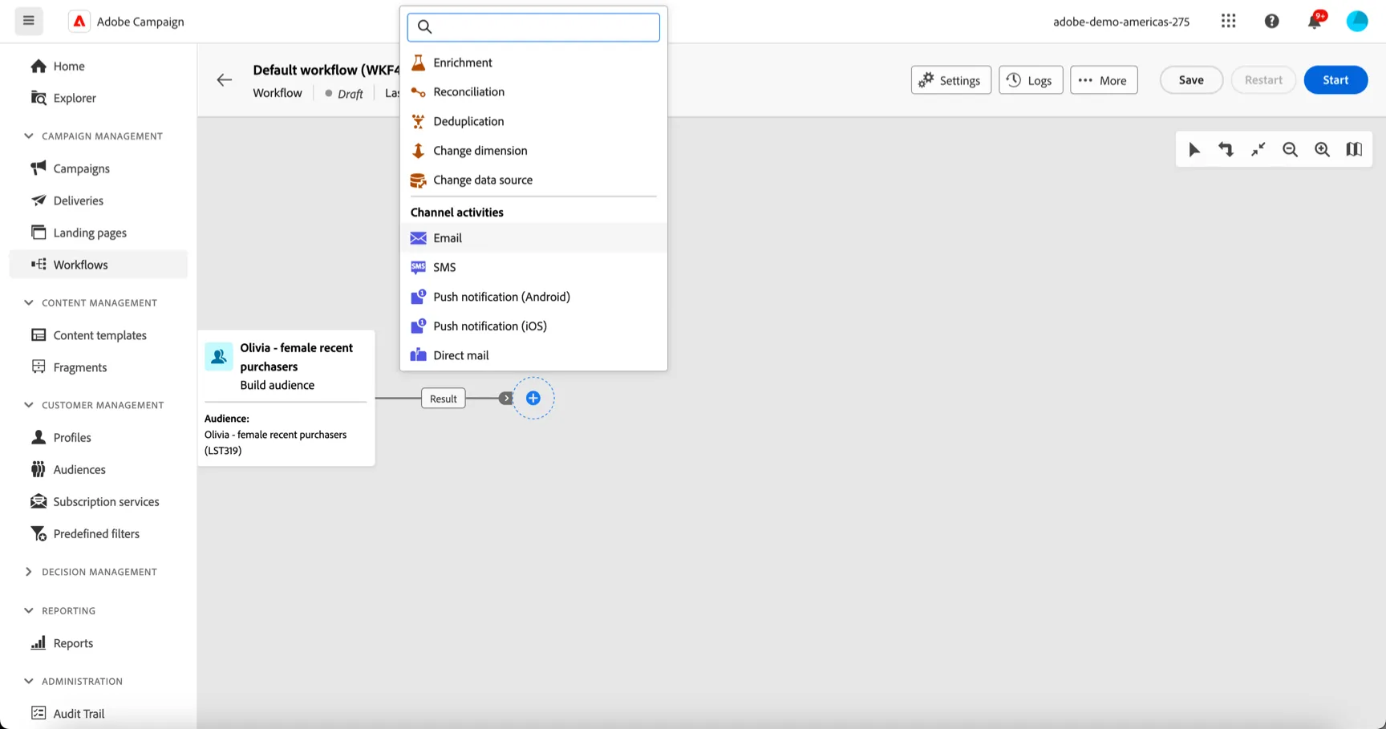This screenshot has height=729, width=1386.
Task: Choose Push notification (Android) activity
Action: [x=533, y=297]
